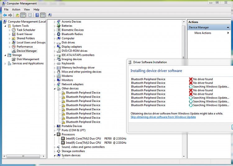
Task: Click Skip obtaining driver software from Windows Update link
Action: [163, 117]
